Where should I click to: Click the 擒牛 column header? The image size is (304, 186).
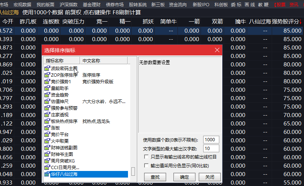click(240, 21)
